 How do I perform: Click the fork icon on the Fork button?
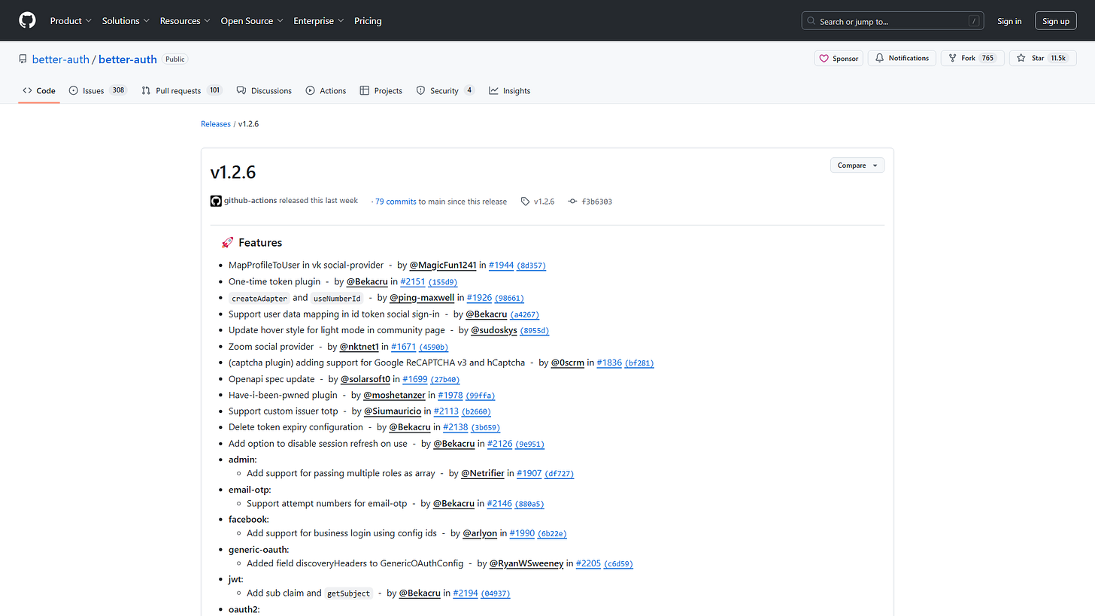pyautogui.click(x=952, y=58)
